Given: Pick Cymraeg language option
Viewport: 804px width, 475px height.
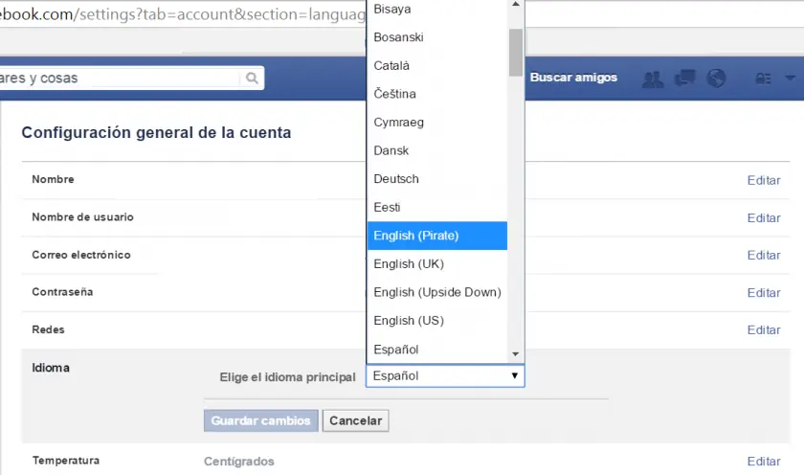Looking at the screenshot, I should coord(436,122).
